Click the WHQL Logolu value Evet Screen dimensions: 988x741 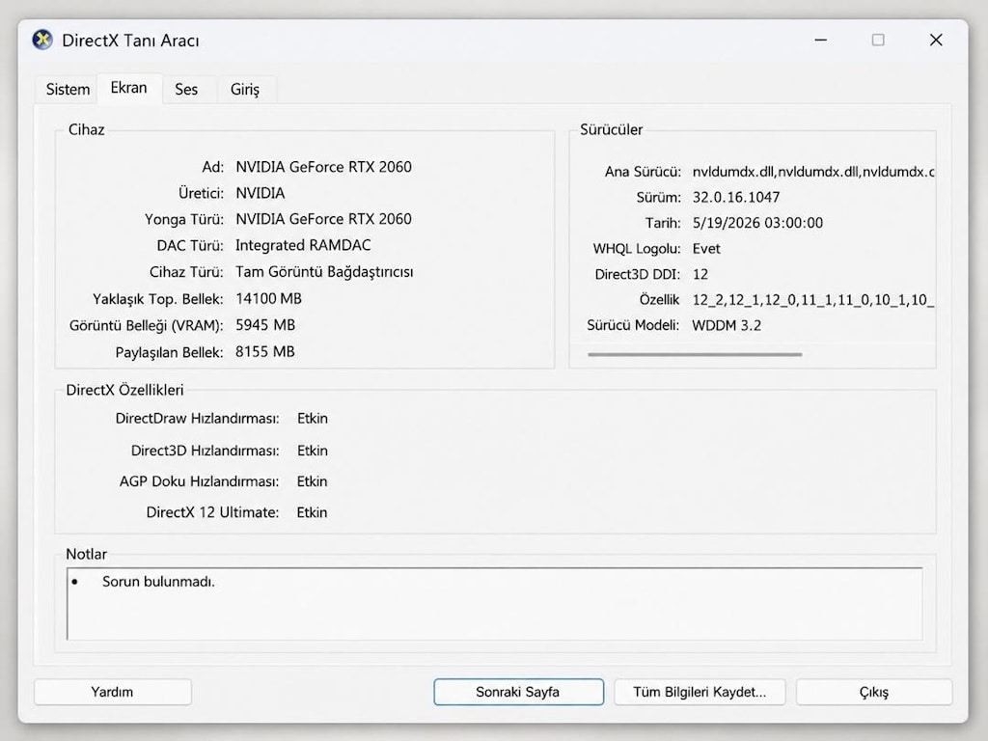coord(706,248)
